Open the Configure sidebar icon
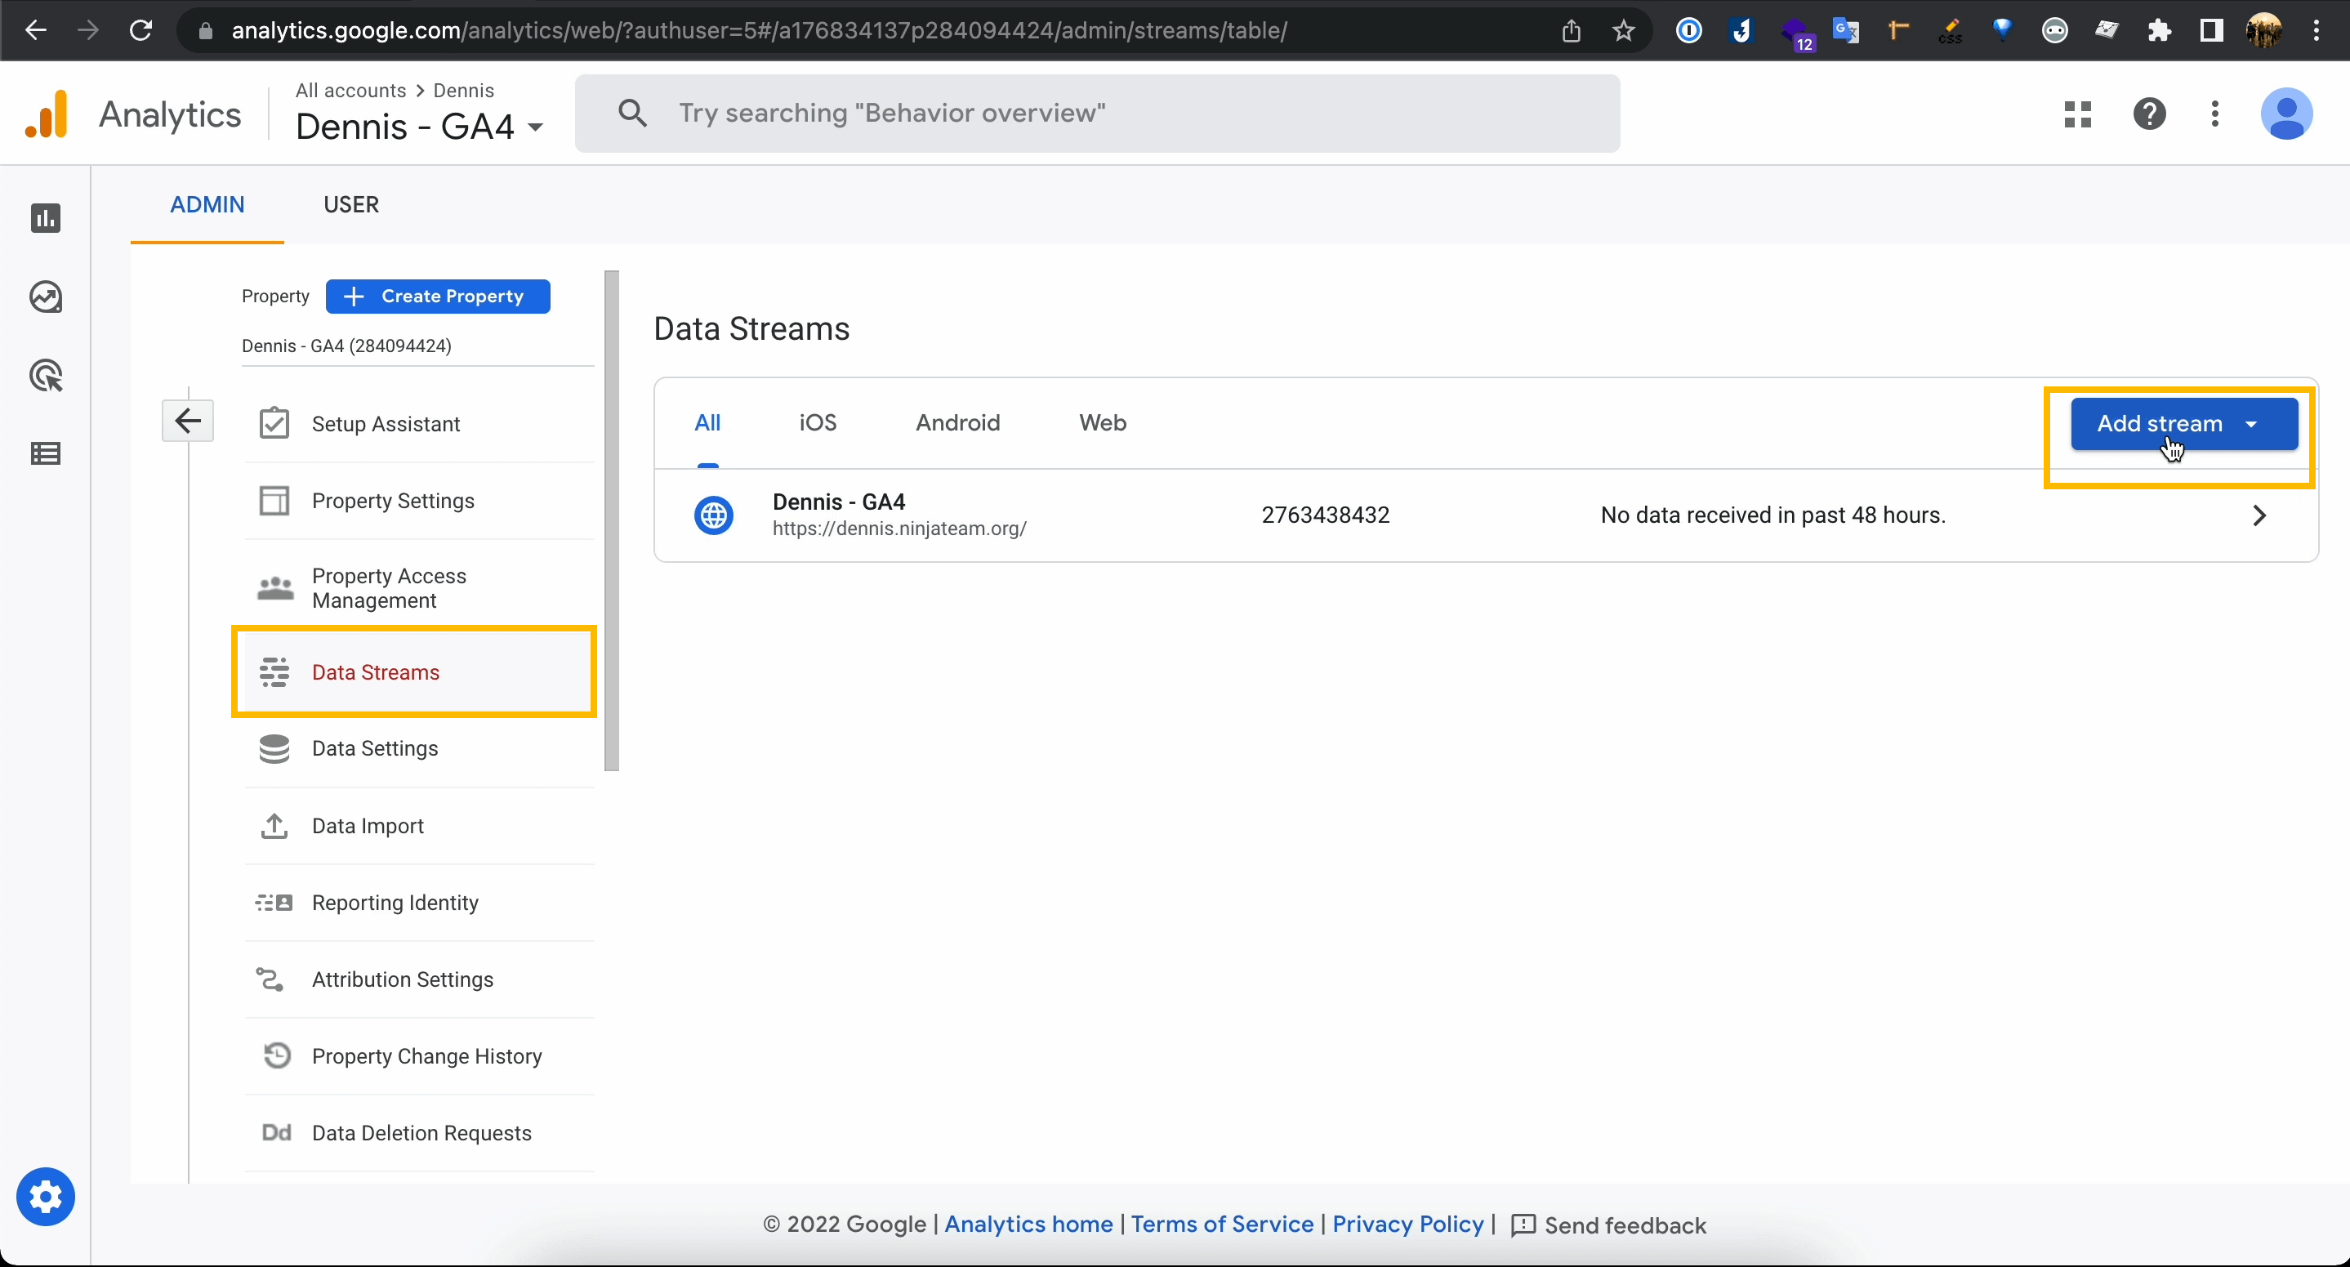The height and width of the screenshot is (1267, 2350). 46,453
